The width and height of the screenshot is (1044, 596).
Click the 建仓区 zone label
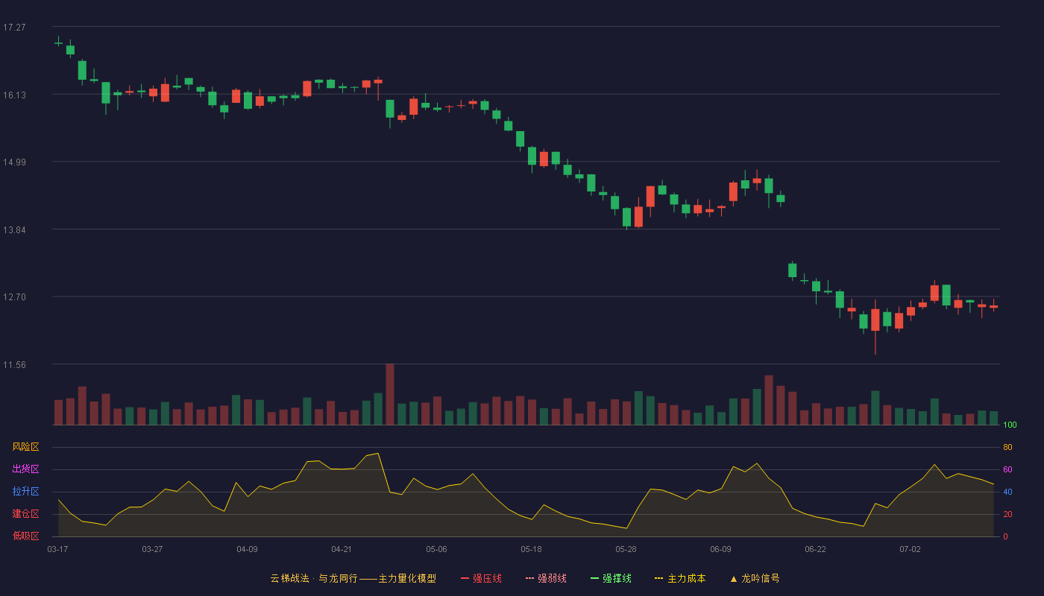pos(26,514)
